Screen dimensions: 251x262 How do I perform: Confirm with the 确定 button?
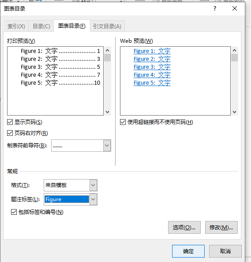click(x=188, y=251)
